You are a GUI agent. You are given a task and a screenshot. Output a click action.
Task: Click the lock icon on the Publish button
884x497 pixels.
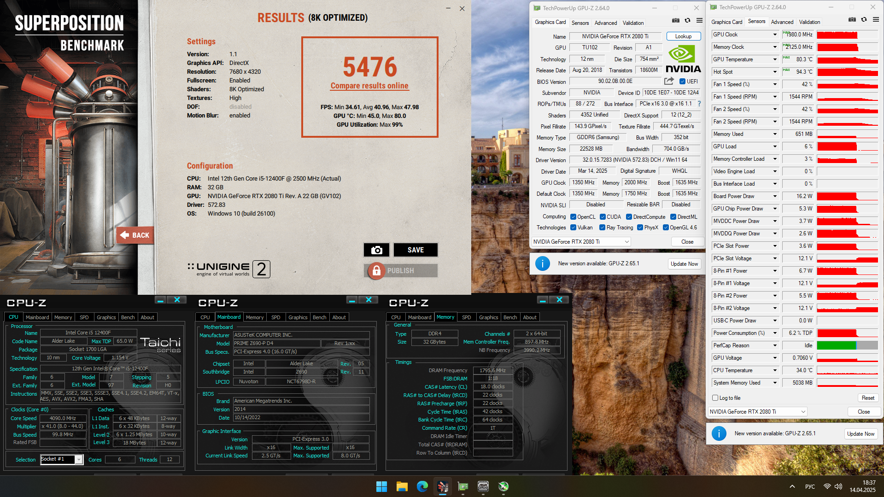376,271
